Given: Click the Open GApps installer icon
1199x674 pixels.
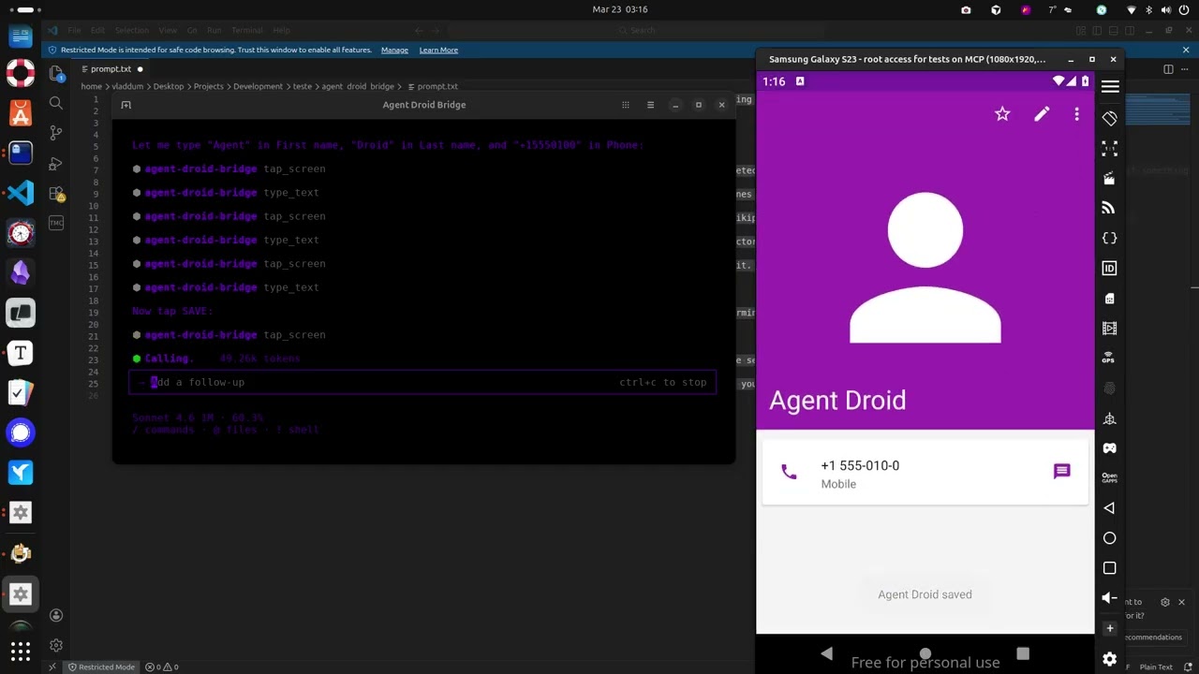Looking at the screenshot, I should 1109,476.
